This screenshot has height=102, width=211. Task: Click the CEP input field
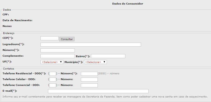point(50,38)
